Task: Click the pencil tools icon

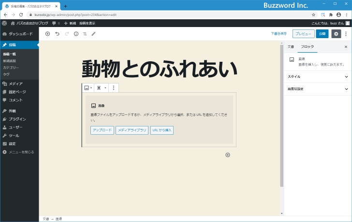Action: (94, 34)
